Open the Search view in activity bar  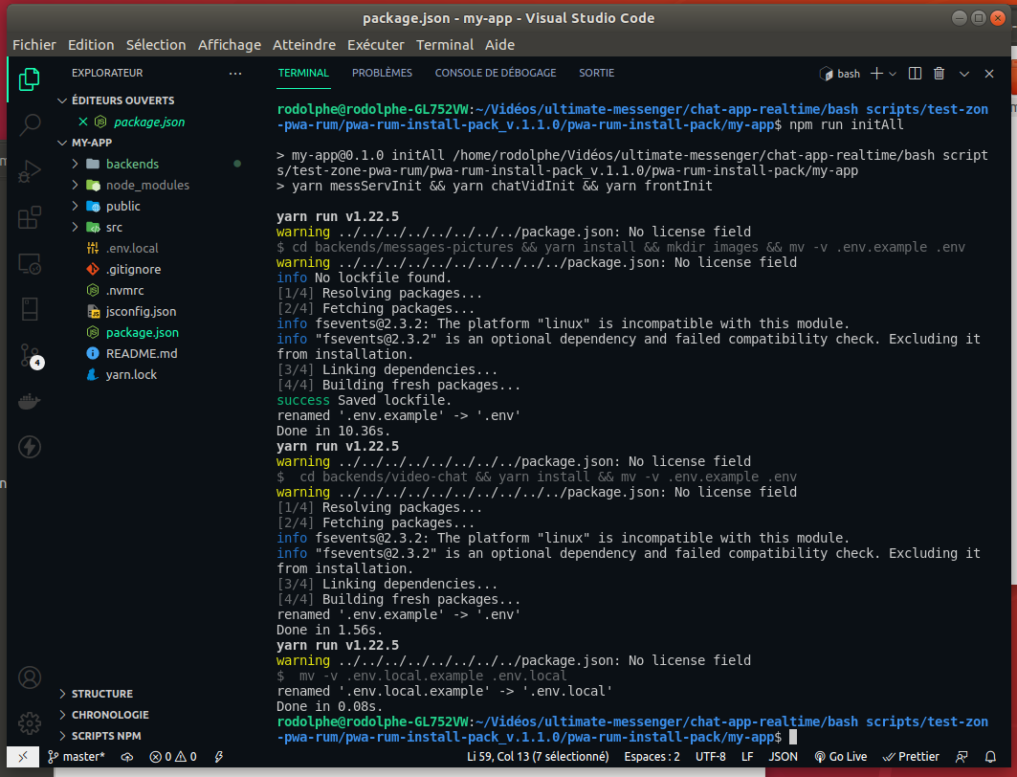point(30,124)
